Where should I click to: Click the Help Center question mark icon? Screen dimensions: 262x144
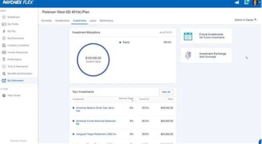4,96
